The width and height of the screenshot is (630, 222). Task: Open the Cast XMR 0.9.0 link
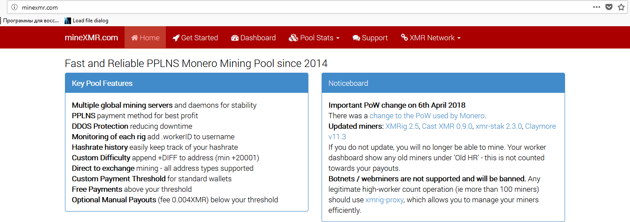click(447, 126)
